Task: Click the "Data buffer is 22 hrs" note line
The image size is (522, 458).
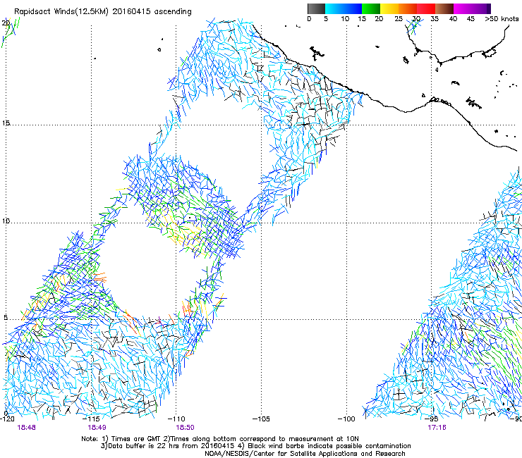Action: (x=255, y=446)
